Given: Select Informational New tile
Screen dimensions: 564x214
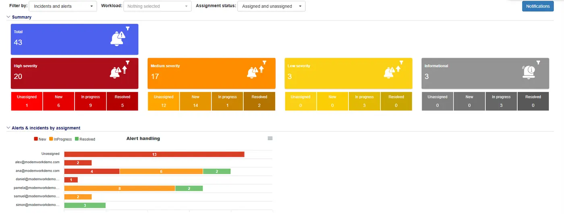Looking at the screenshot, I should [469, 101].
